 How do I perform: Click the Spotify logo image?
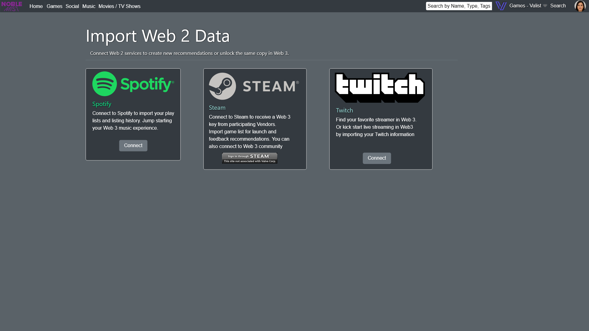point(133,84)
